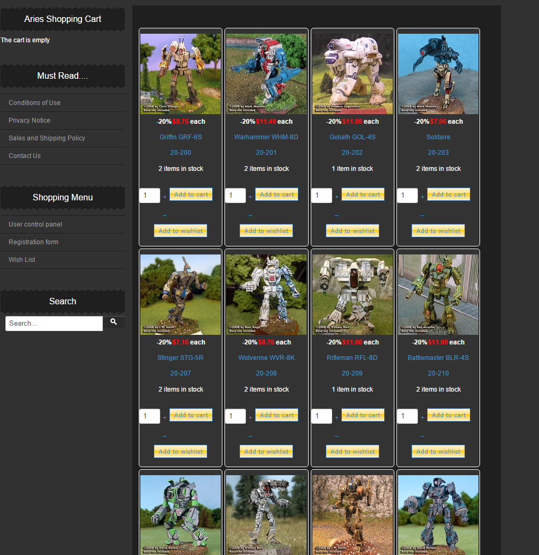539x555 pixels.
Task: Open the User control panel
Action: 35,224
